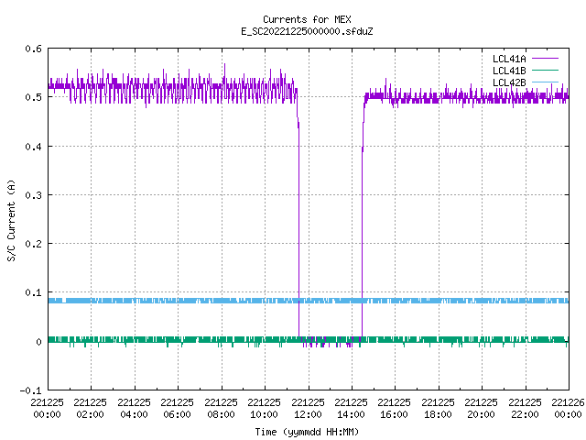Screen dimensions: 586x440
Task: Click the 0.5 y-axis tick label
Action: coord(33,97)
